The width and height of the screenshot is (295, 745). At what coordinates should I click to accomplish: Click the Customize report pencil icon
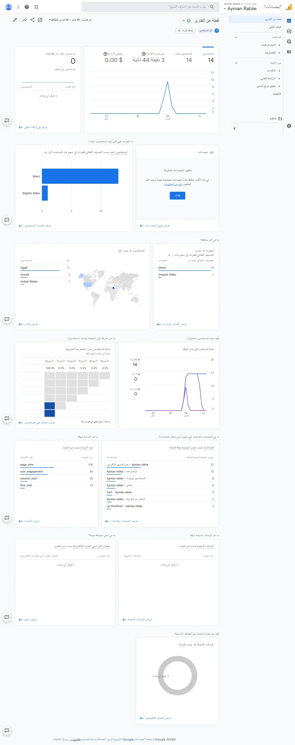click(15, 20)
